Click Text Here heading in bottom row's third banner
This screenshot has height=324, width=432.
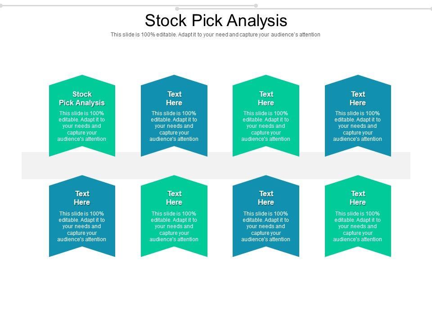[266, 198]
